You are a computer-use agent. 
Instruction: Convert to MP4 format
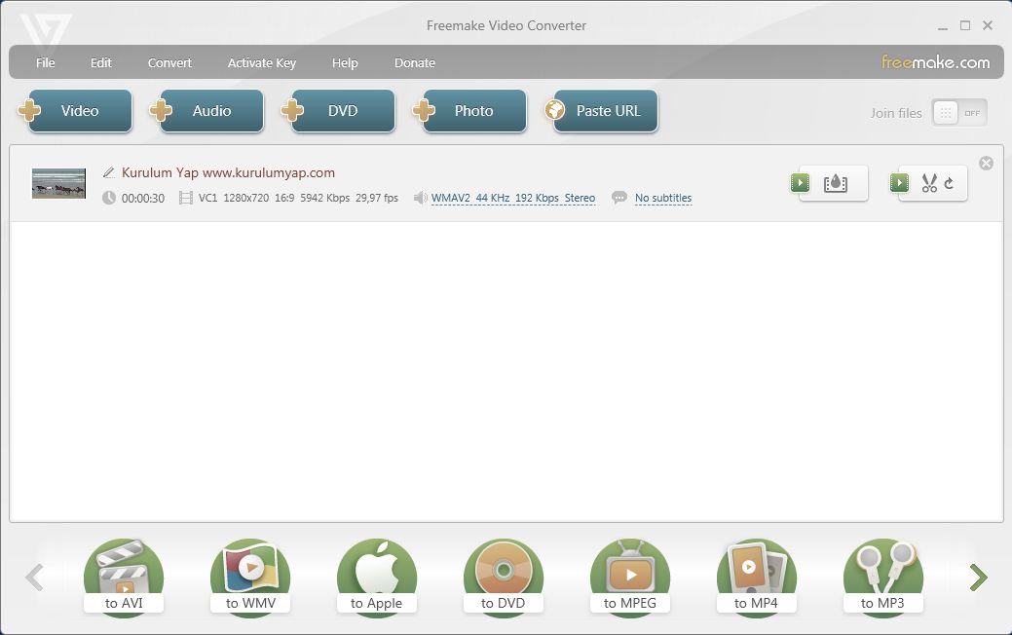click(x=757, y=578)
